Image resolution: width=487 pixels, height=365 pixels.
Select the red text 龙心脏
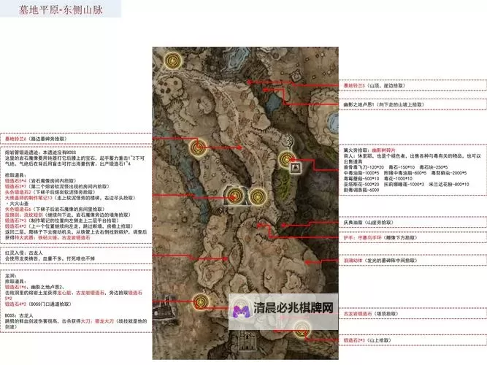(64, 293)
